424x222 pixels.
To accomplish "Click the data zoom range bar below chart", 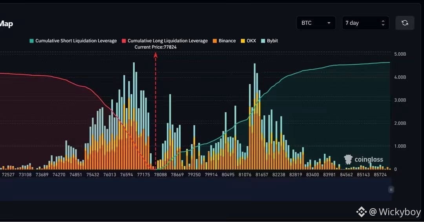I will (195, 189).
